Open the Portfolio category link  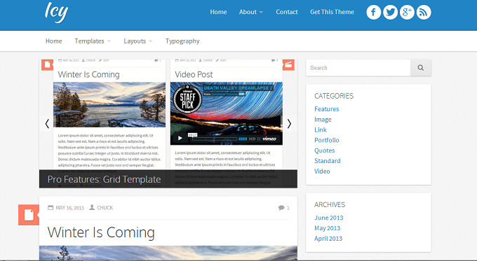pos(327,140)
